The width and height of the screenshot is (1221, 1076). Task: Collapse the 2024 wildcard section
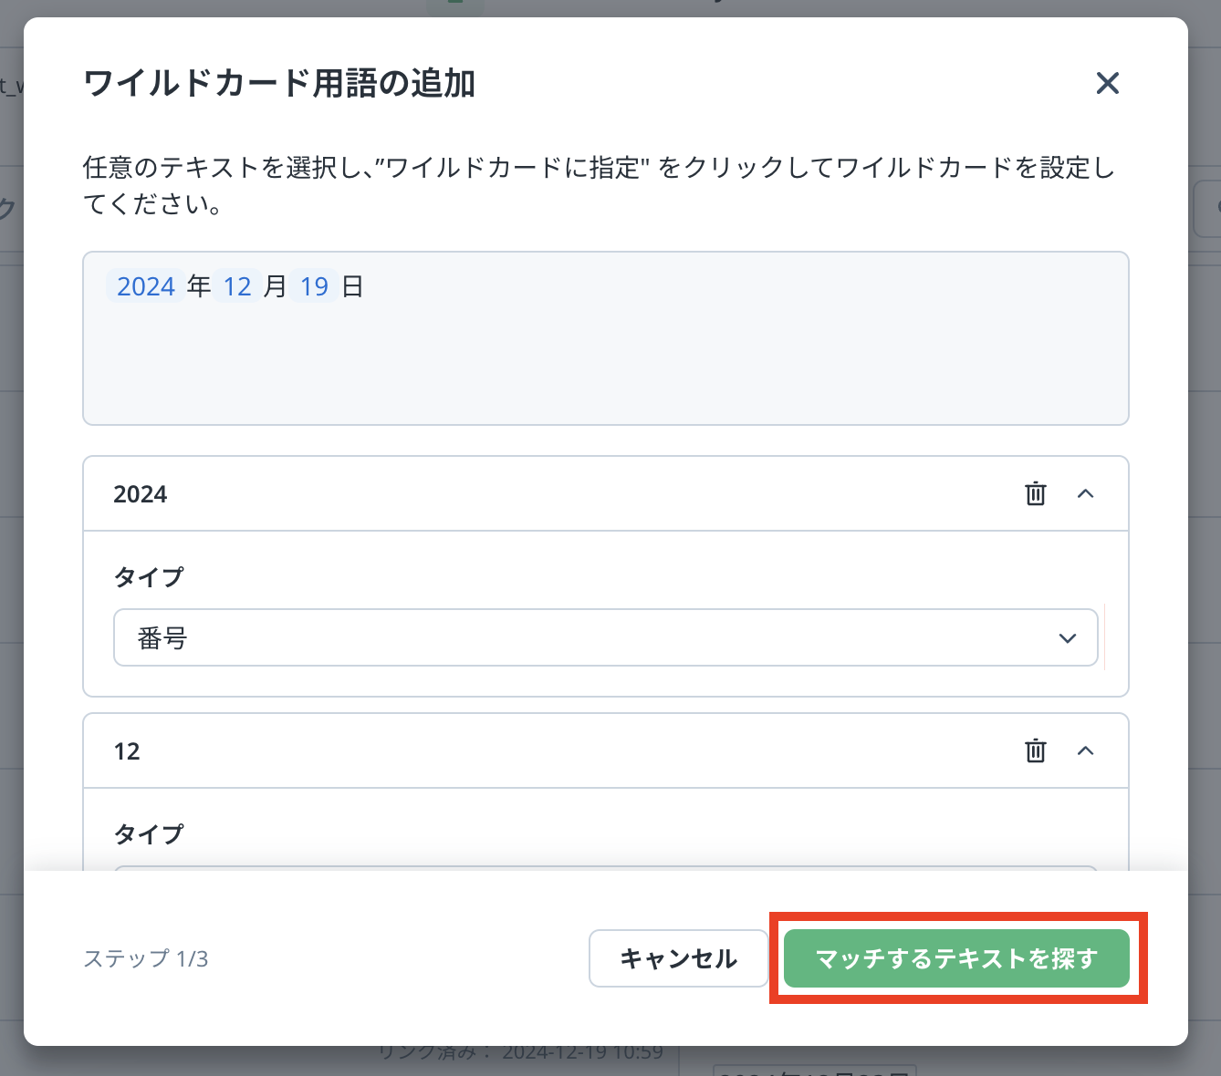tap(1085, 493)
